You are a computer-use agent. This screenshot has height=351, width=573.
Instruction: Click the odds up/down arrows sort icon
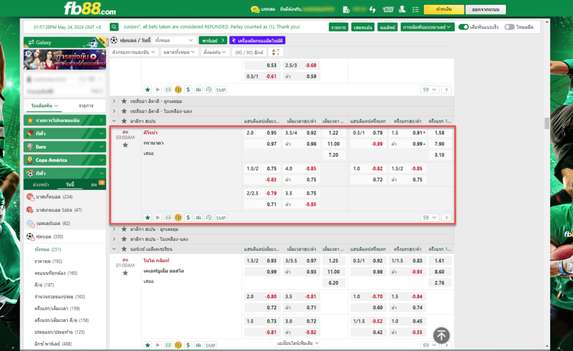click(275, 52)
